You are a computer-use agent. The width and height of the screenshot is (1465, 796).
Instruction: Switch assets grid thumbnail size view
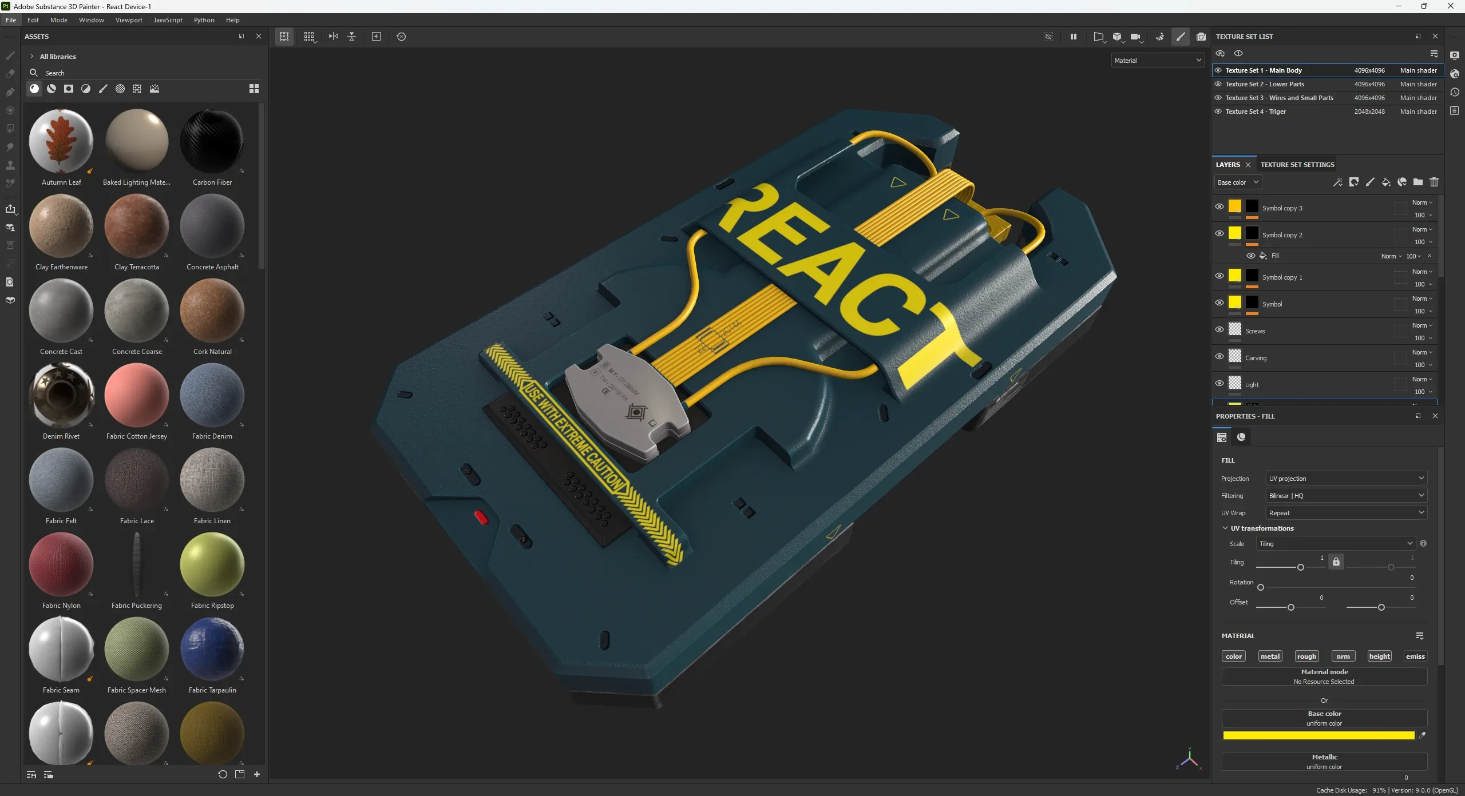tap(254, 89)
